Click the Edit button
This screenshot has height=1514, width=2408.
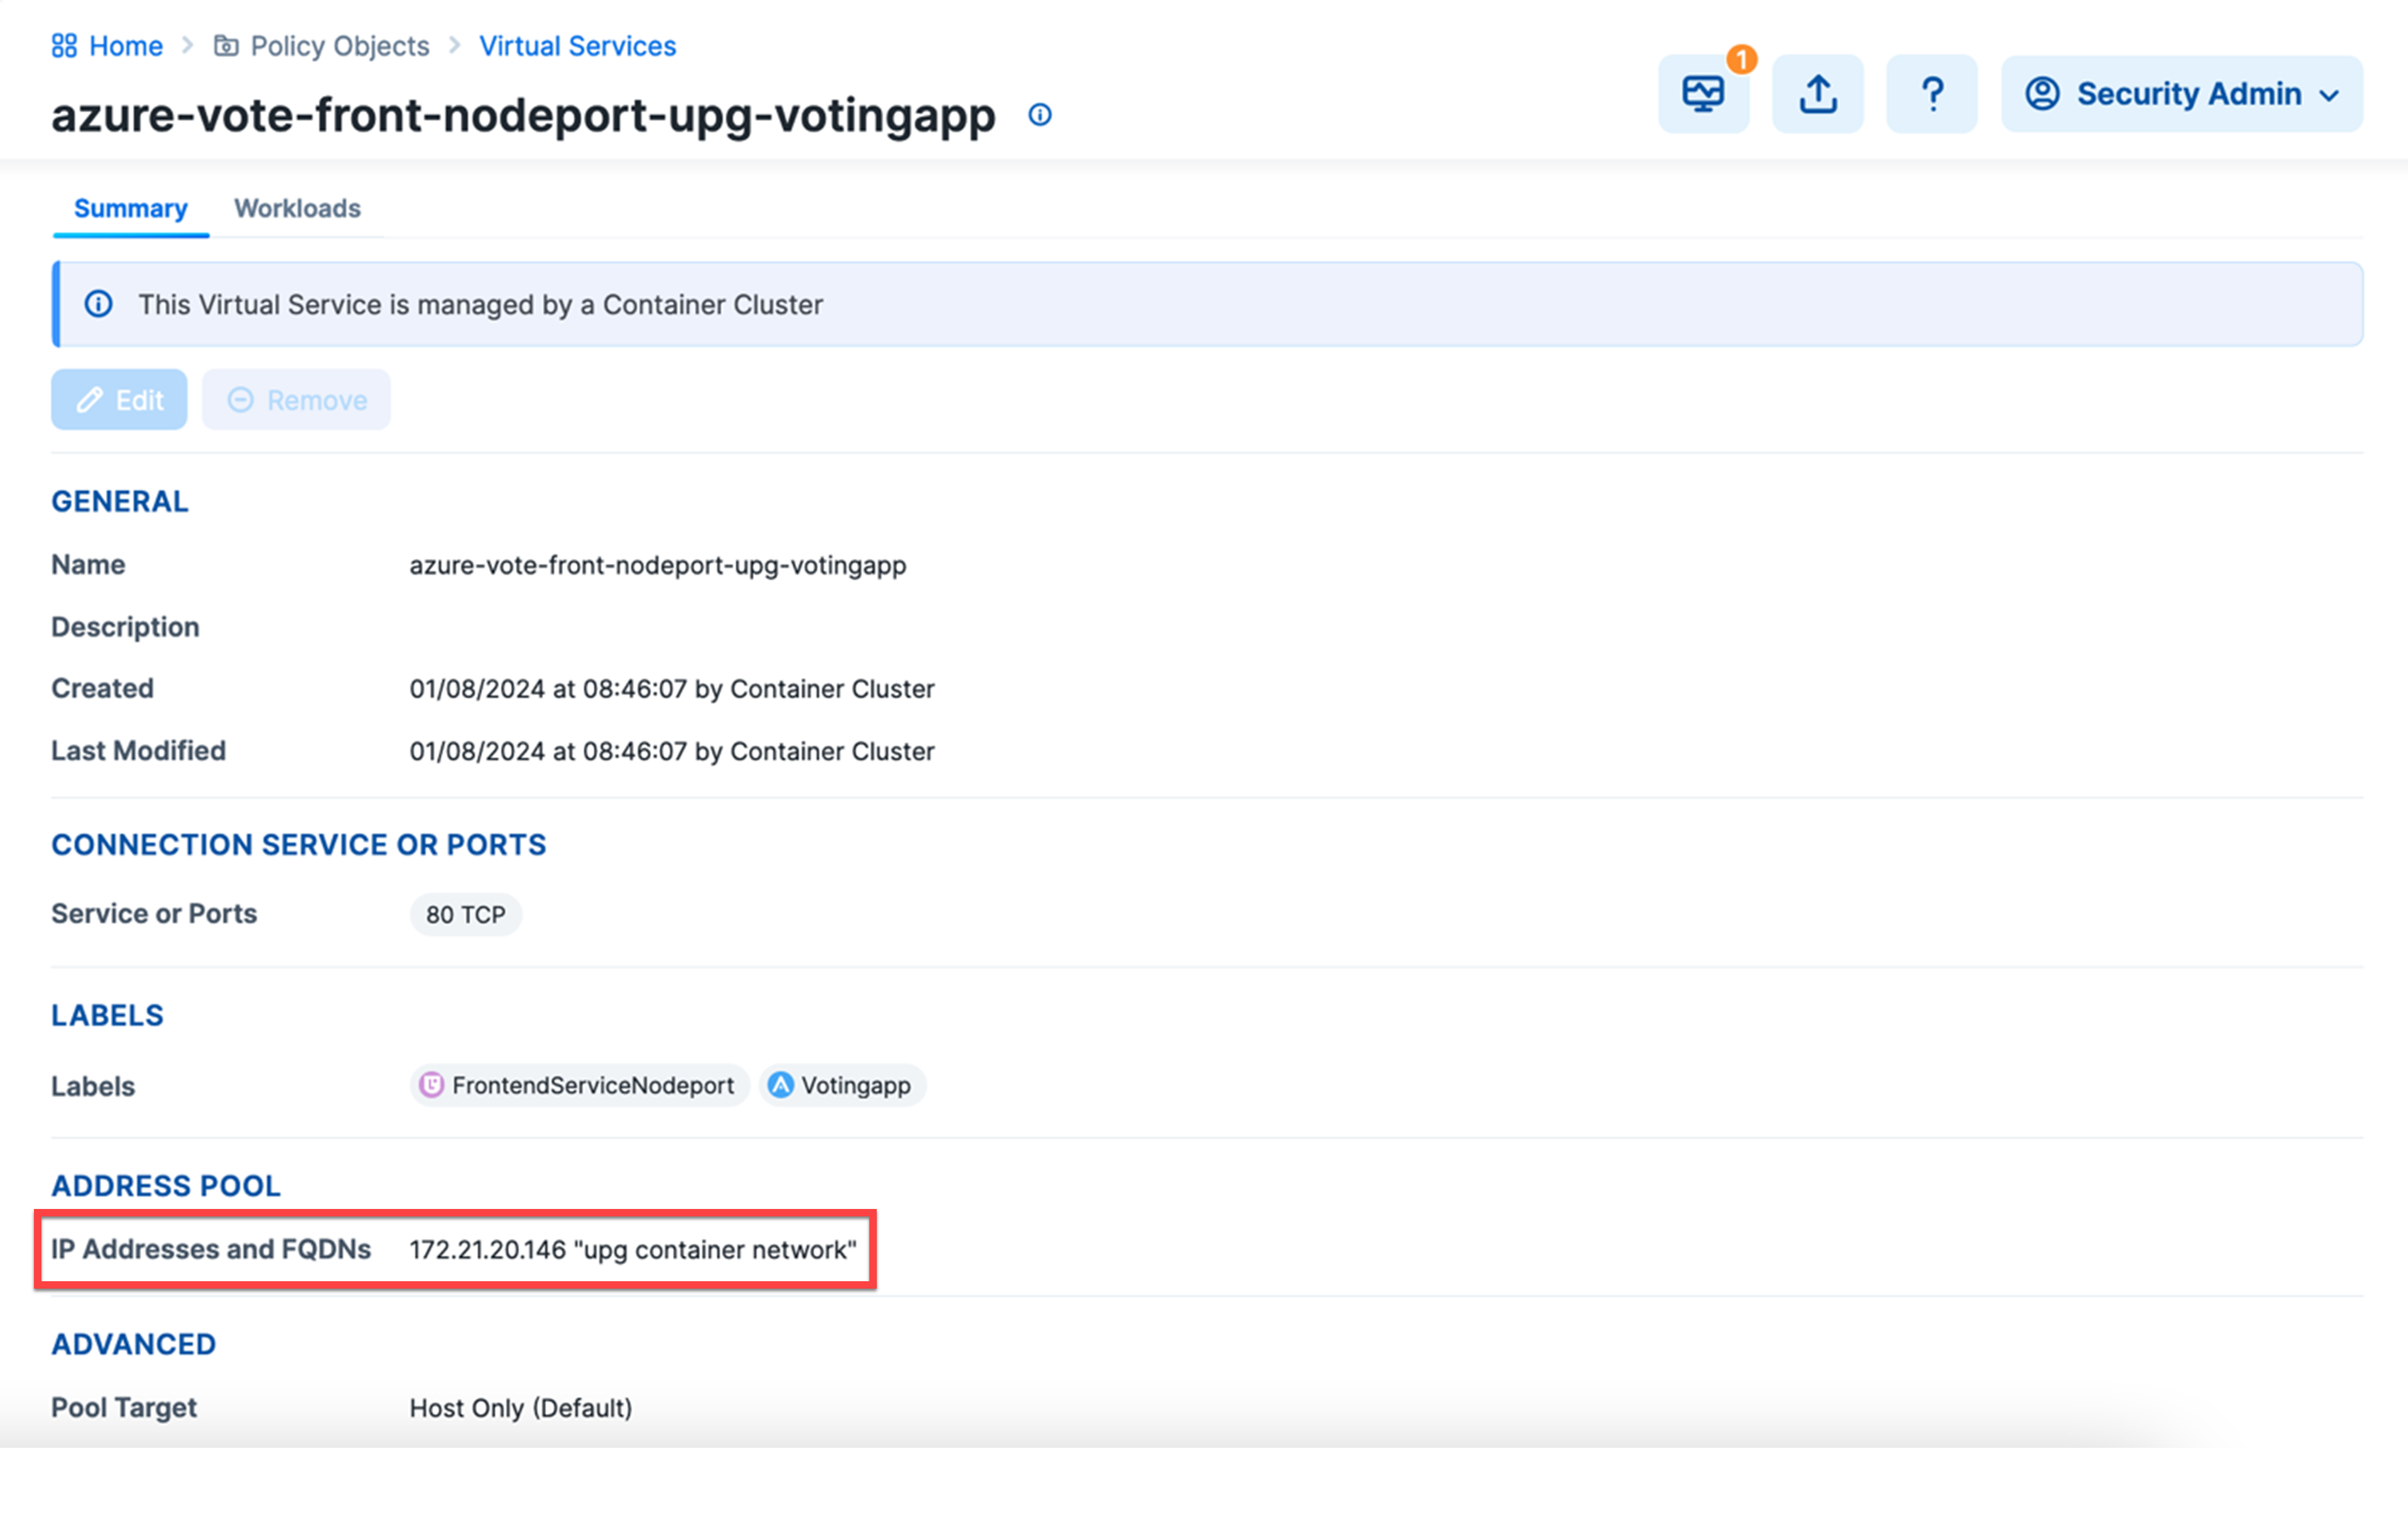click(118, 399)
